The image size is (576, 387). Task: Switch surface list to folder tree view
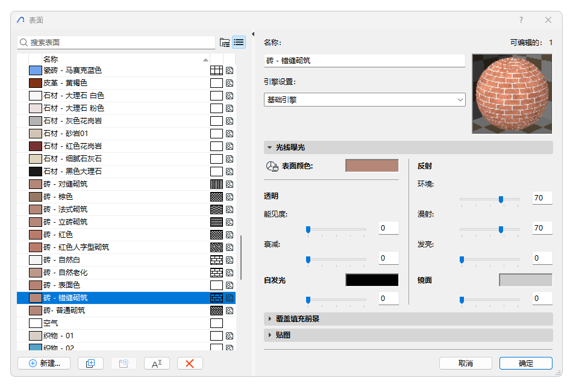pos(224,42)
